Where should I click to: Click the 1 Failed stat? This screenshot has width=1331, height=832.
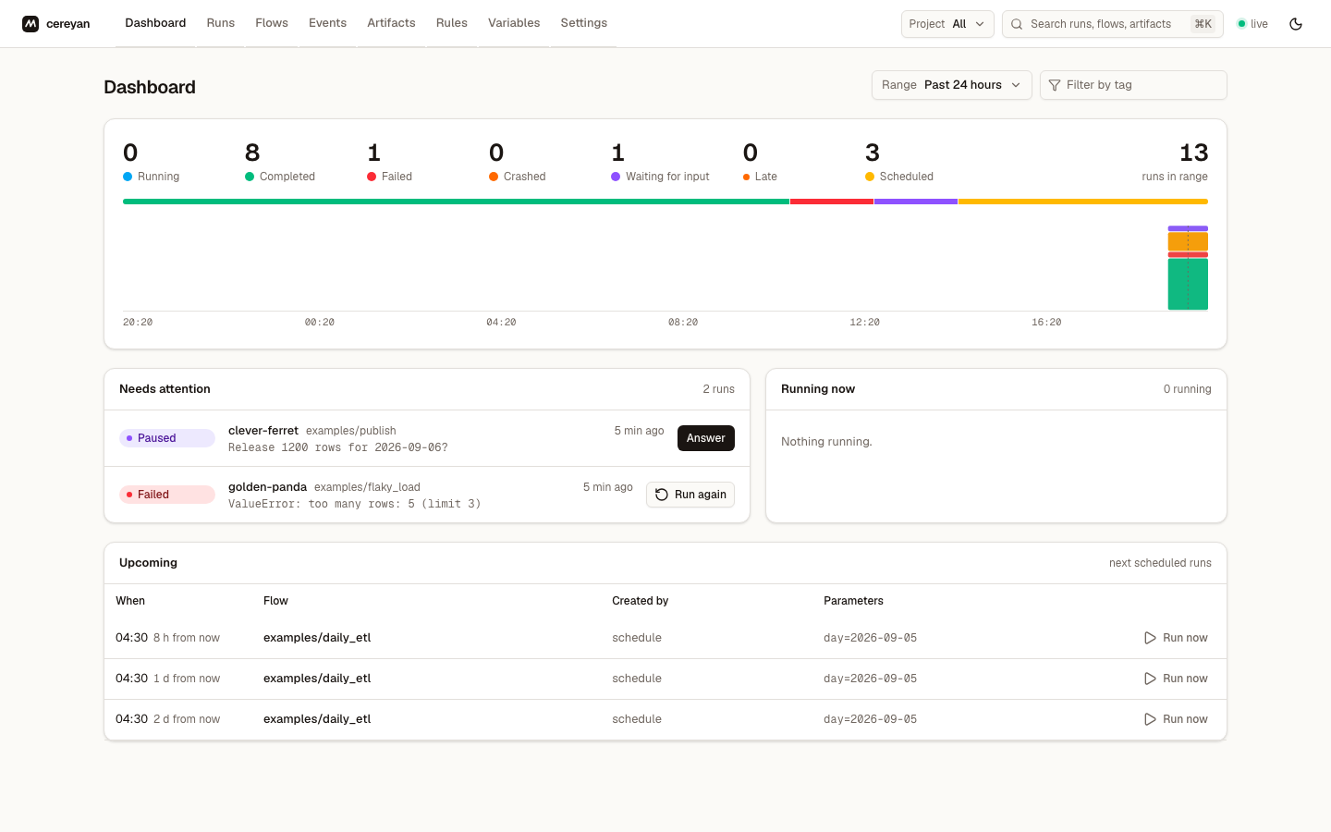[389, 161]
